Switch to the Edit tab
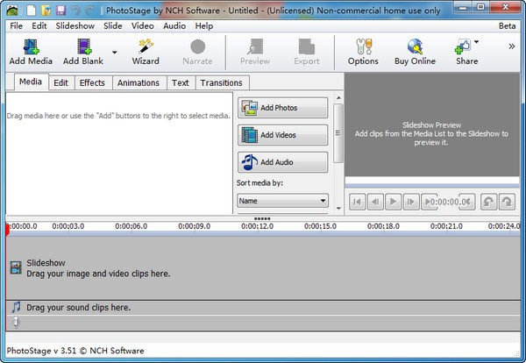 click(61, 83)
